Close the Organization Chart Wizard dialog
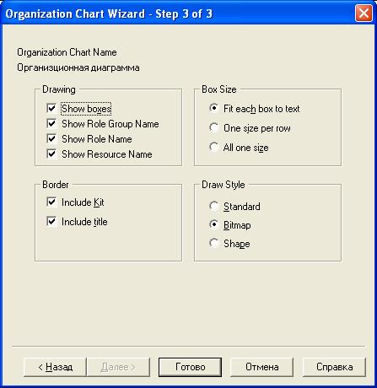Viewport: 377px width, 388px height. click(364, 13)
